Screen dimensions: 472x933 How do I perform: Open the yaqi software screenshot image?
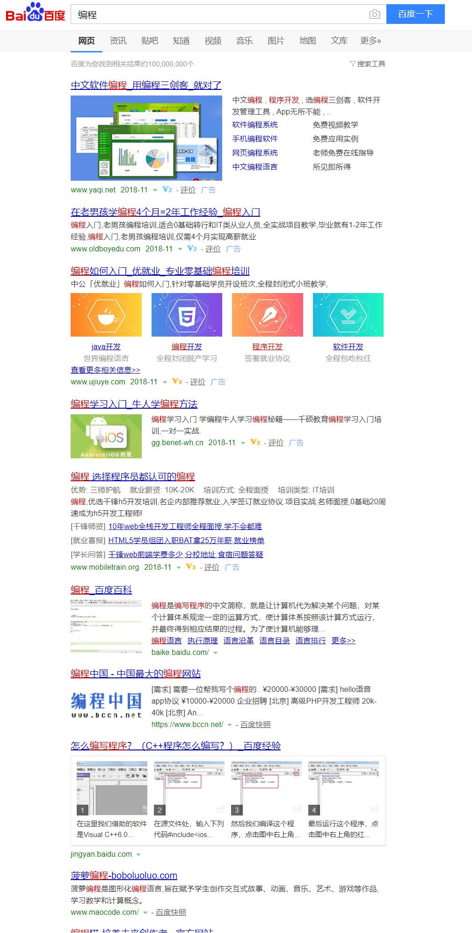click(x=146, y=138)
